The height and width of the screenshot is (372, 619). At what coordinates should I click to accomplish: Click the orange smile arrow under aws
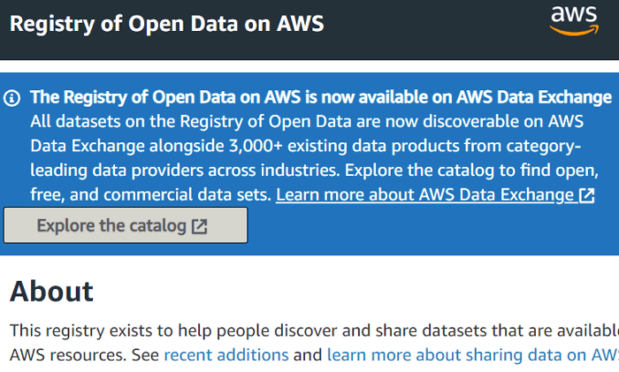tap(574, 30)
